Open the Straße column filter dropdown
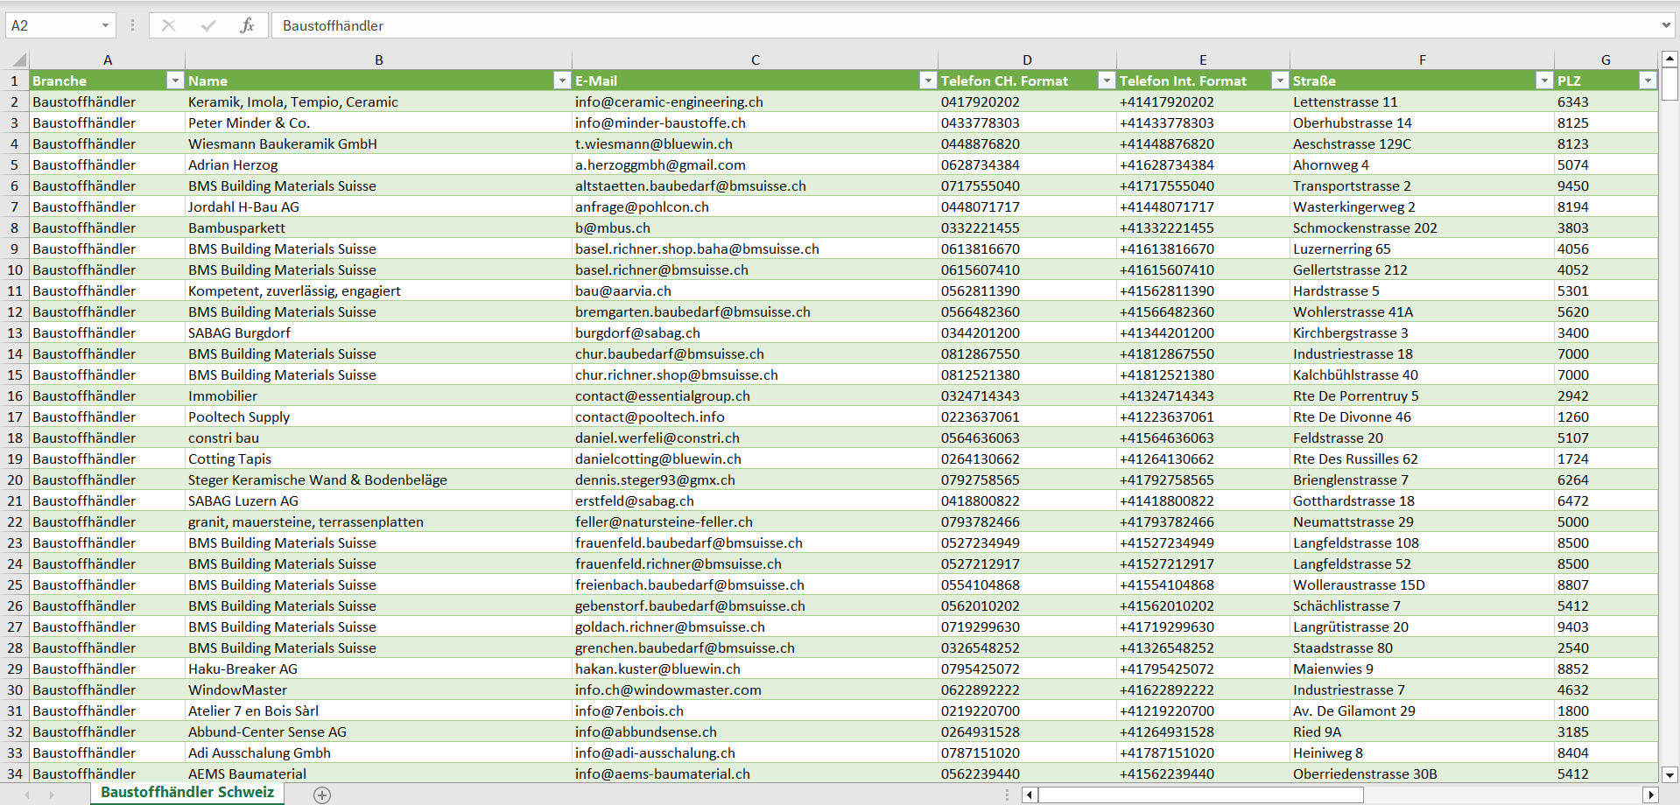1680x805 pixels. (1544, 80)
